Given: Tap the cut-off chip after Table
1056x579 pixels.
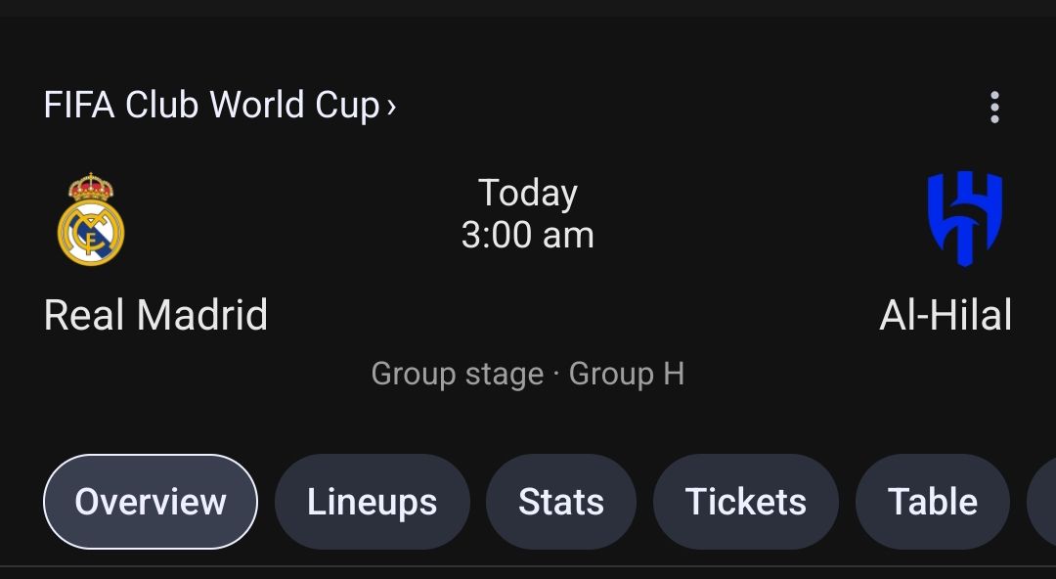Looking at the screenshot, I should coord(1042,502).
